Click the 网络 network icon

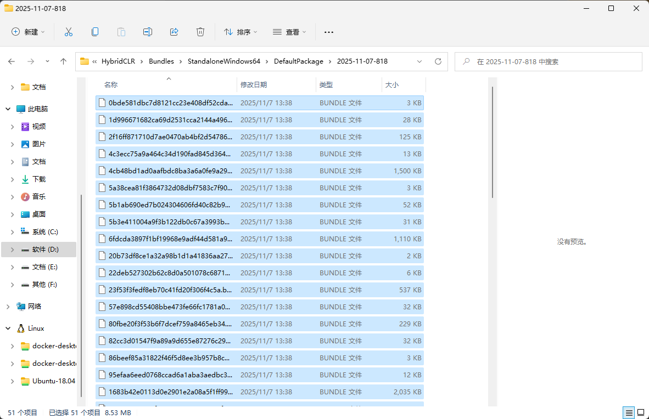(21, 307)
